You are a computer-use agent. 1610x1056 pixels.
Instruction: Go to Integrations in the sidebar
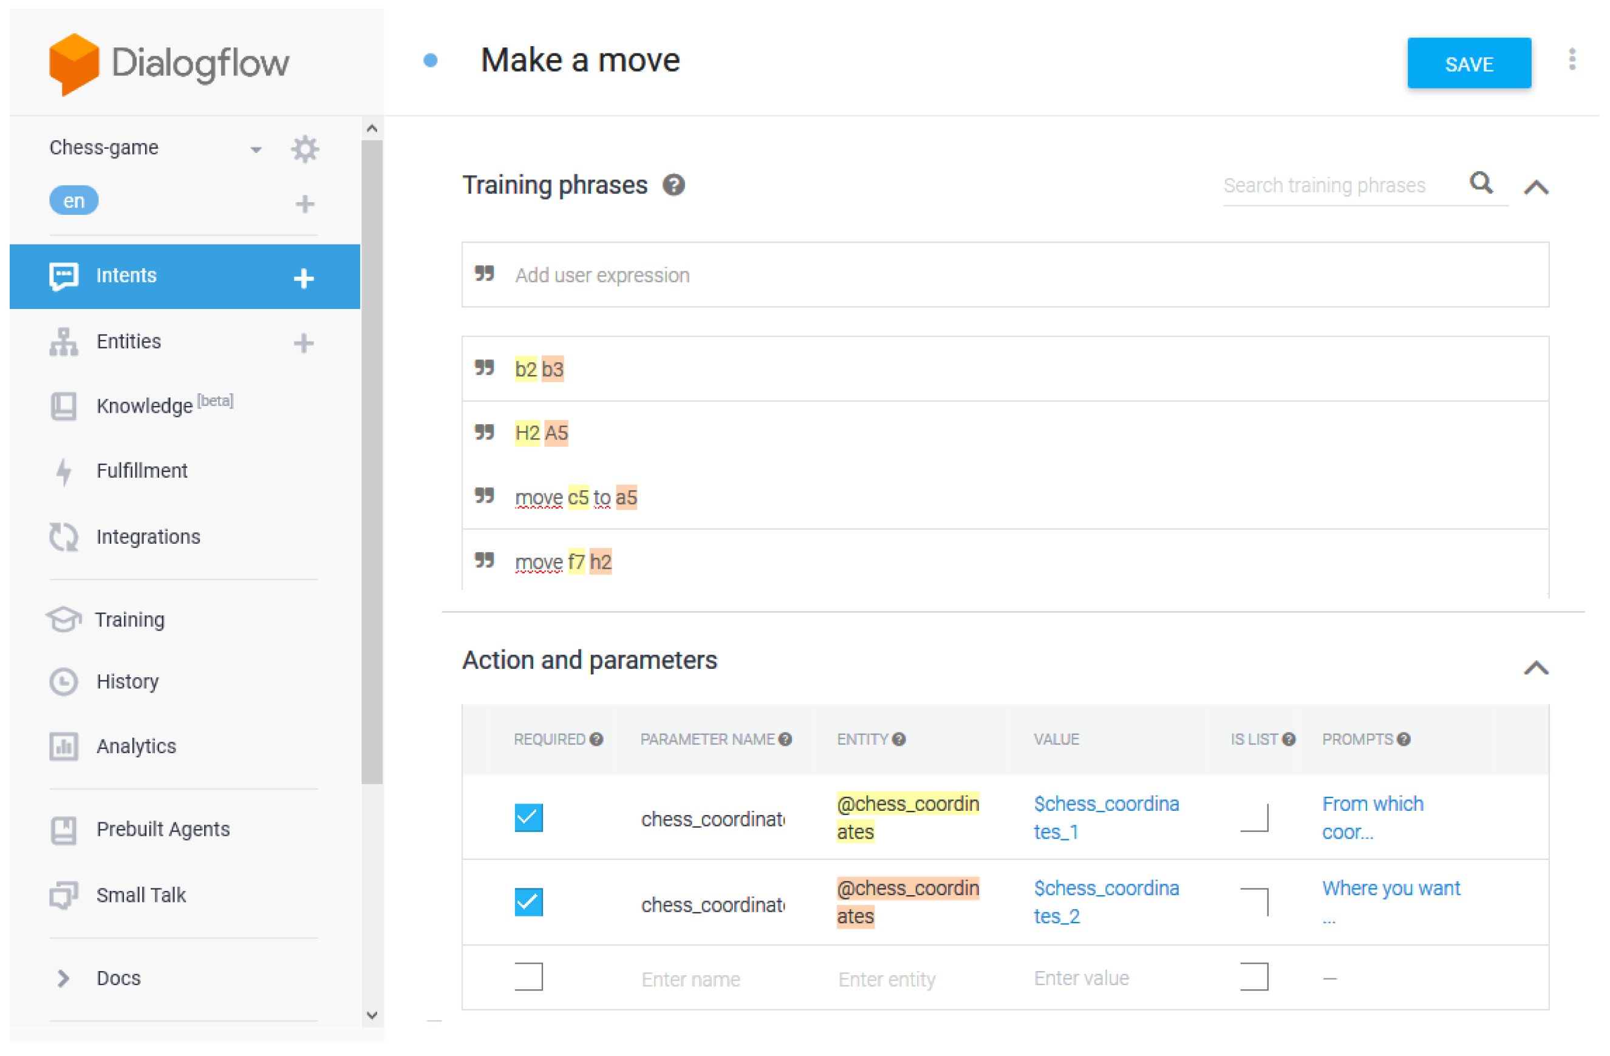point(148,536)
